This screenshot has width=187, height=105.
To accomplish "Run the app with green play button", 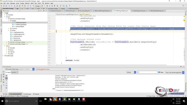I will point(42,6).
